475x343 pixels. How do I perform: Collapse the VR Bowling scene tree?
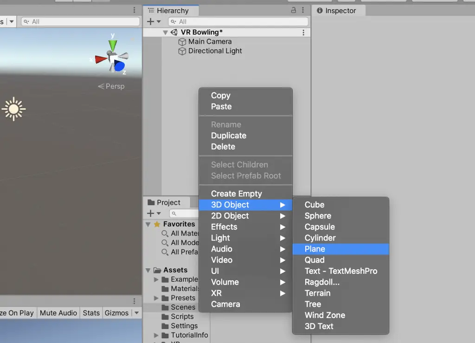click(165, 32)
